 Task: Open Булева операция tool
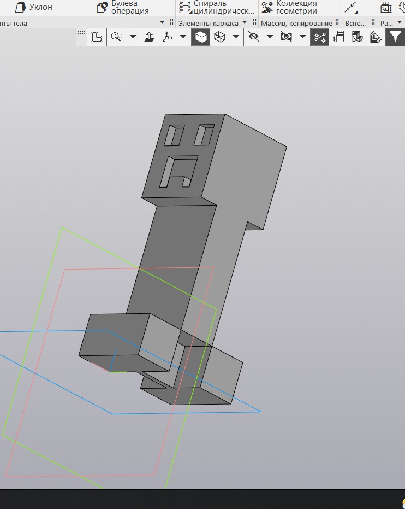[x=123, y=7]
